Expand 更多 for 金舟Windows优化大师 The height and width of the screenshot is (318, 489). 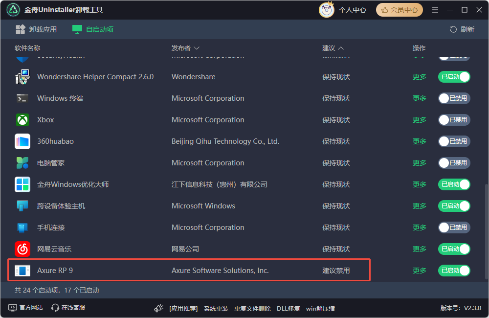[x=419, y=184]
